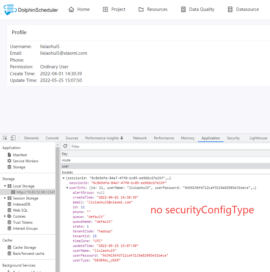Viewport: 270px width, 272px height.
Task: Open Datasource using its navbar icon
Action: pos(230,9)
